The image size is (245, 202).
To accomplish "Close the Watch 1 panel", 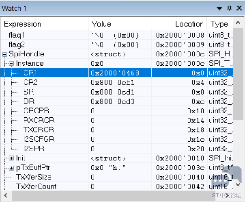I will coord(239,8).
